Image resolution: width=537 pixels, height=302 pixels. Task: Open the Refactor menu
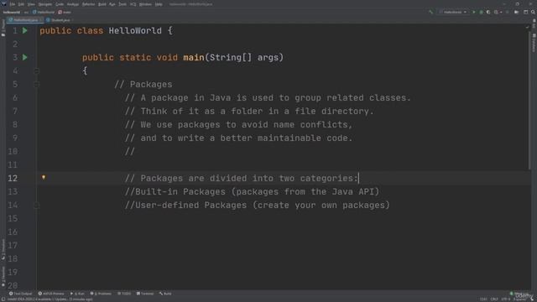pos(88,4)
